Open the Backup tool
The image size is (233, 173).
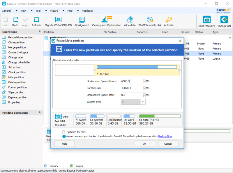(224, 21)
